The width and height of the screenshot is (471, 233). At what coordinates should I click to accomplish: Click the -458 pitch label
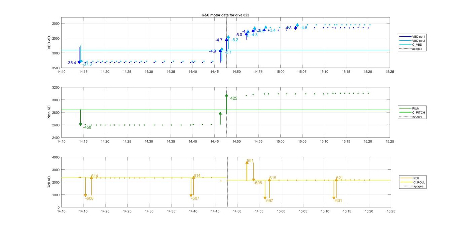(x=87, y=127)
